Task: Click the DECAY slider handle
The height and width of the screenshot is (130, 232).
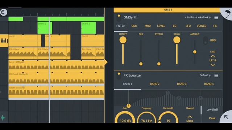Action: click(x=177, y=40)
